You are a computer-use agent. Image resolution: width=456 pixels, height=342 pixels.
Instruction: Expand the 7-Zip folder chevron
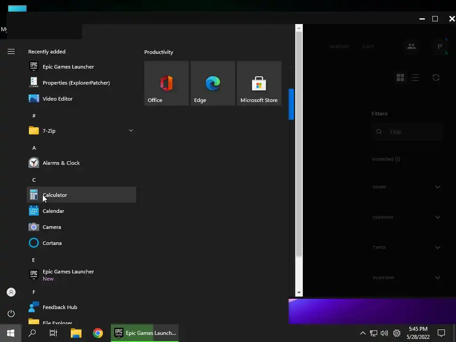[131, 130]
